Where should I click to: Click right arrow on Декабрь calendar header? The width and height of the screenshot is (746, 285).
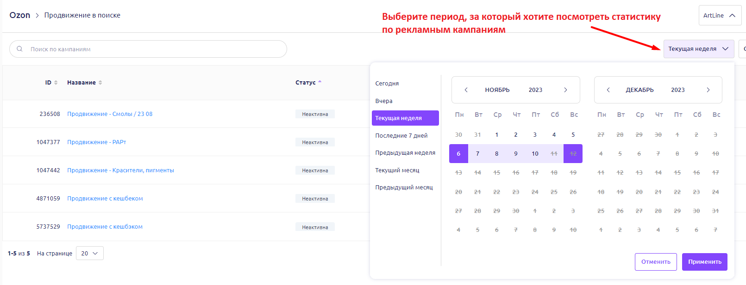pos(708,90)
